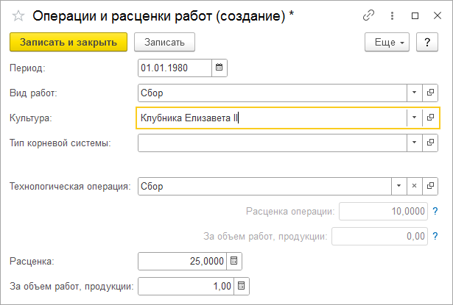Image resolution: width=453 pixels, height=305 pixels.
Task: Expand the Культура dropdown list
Action: click(415, 118)
